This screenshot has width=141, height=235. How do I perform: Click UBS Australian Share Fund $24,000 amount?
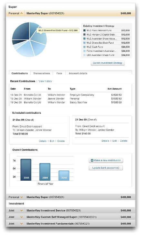[126, 55]
